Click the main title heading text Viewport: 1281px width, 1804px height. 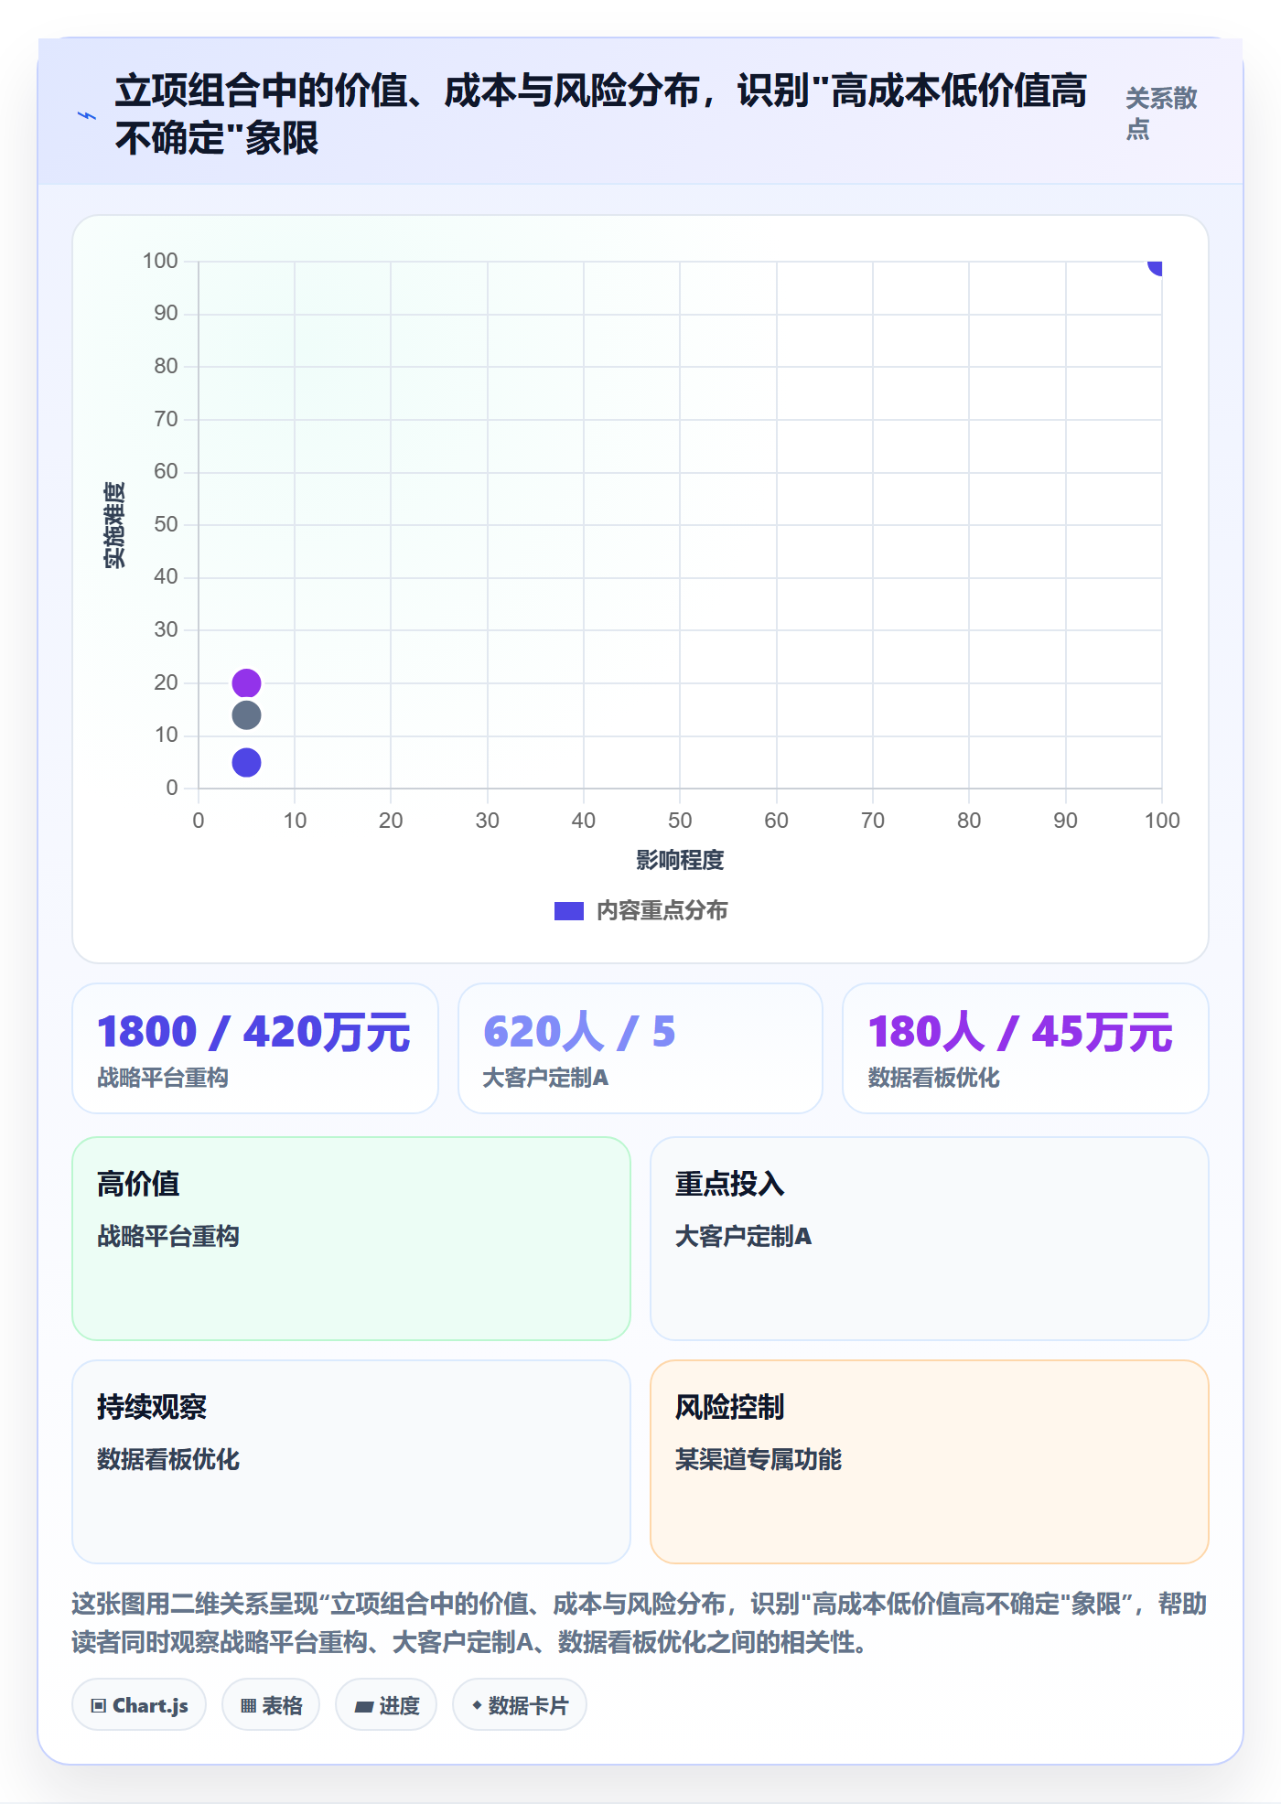pos(601,114)
